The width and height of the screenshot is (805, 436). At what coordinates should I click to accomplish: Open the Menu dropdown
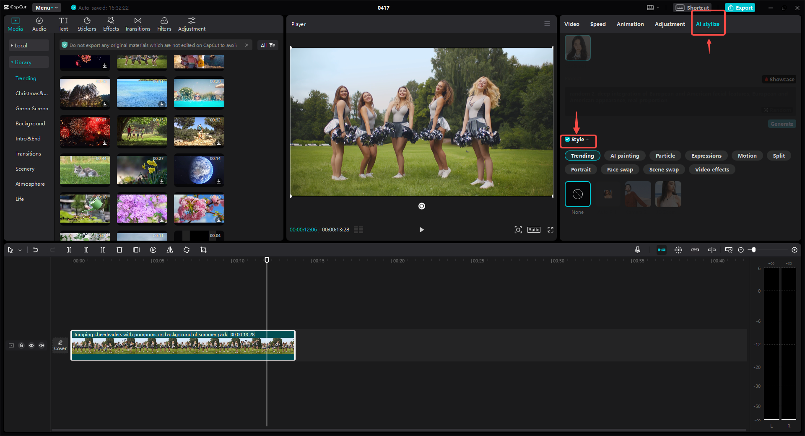(46, 8)
